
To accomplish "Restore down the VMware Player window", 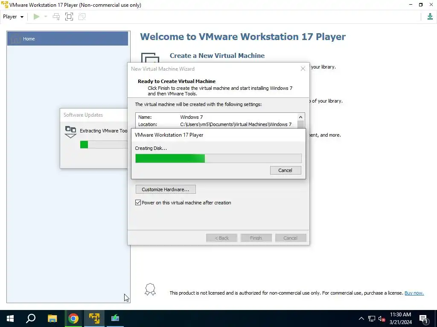I will [421, 5].
